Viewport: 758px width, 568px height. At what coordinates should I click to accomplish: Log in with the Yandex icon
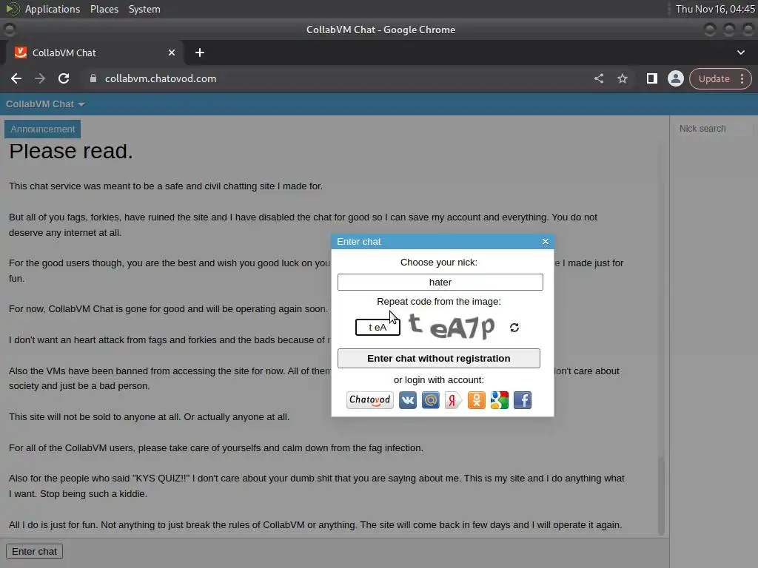pos(454,400)
